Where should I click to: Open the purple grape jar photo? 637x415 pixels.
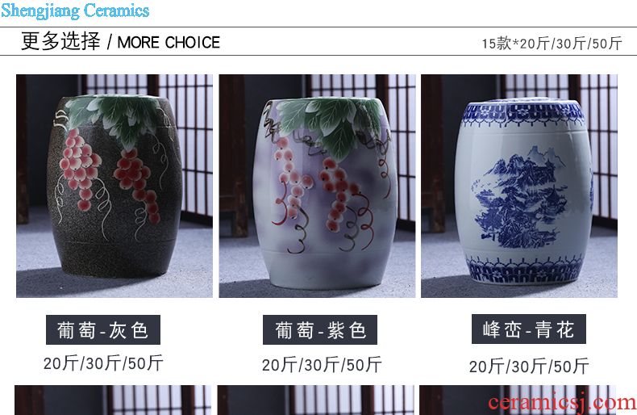pos(317,186)
